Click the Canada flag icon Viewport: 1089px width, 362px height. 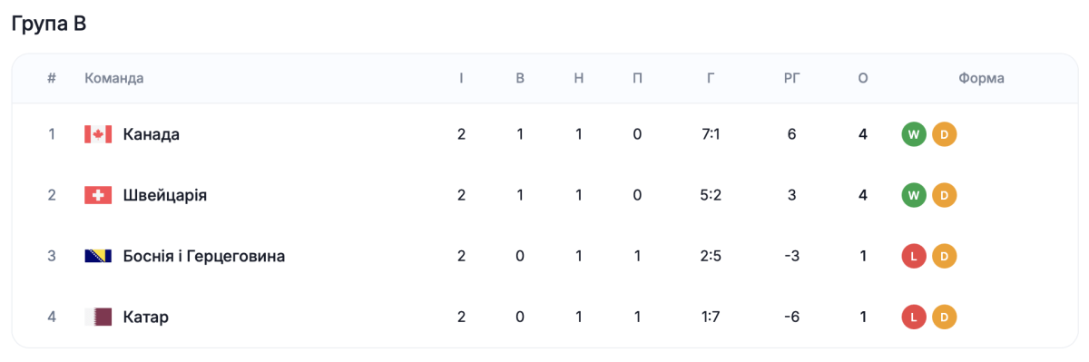point(98,134)
